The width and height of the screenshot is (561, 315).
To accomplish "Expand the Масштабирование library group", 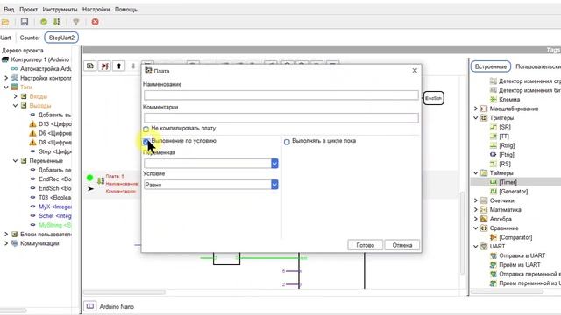I will click(476, 108).
